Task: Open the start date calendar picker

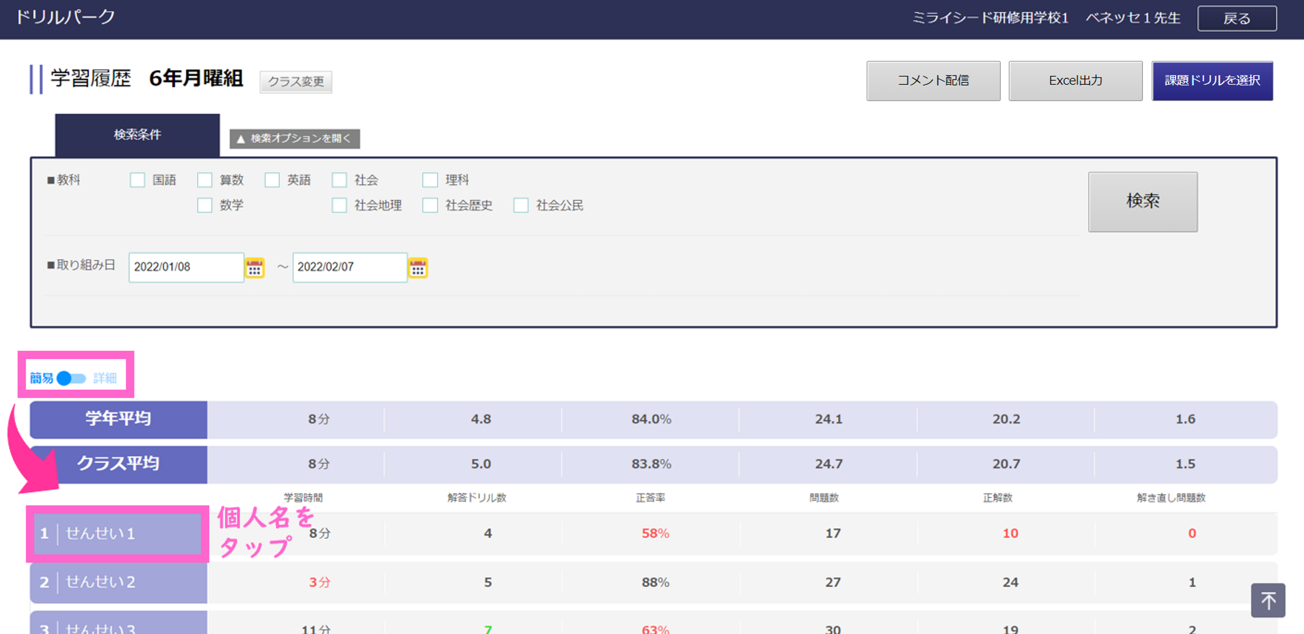Action: (255, 268)
